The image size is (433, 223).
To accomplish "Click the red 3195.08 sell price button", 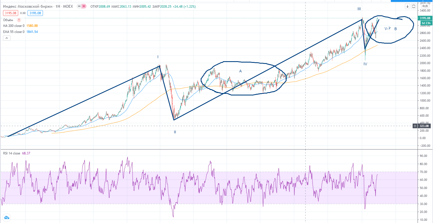I will click(x=10, y=13).
